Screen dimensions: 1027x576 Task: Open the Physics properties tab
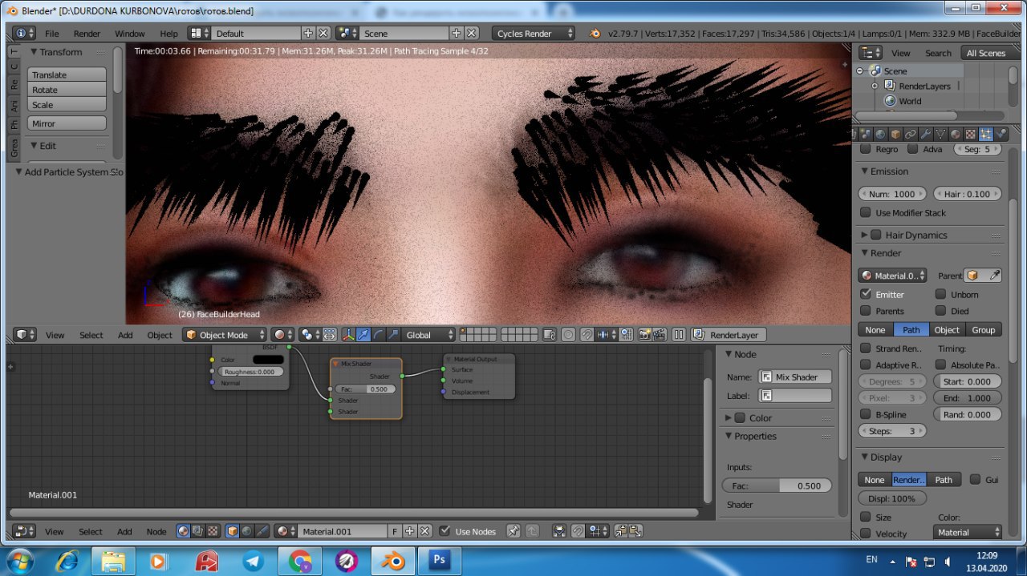pos(1001,134)
